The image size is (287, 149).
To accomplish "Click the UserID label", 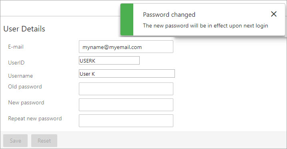I will 16,63.
